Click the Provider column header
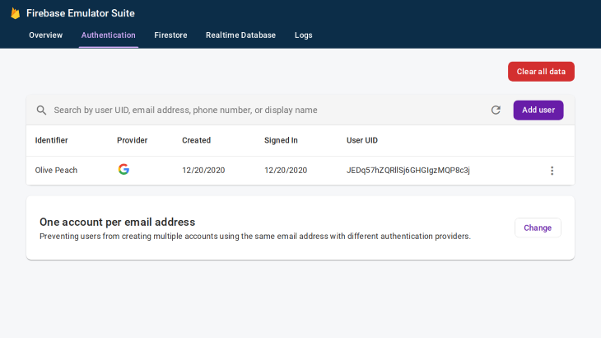Image resolution: width=601 pixels, height=338 pixels. coord(132,140)
